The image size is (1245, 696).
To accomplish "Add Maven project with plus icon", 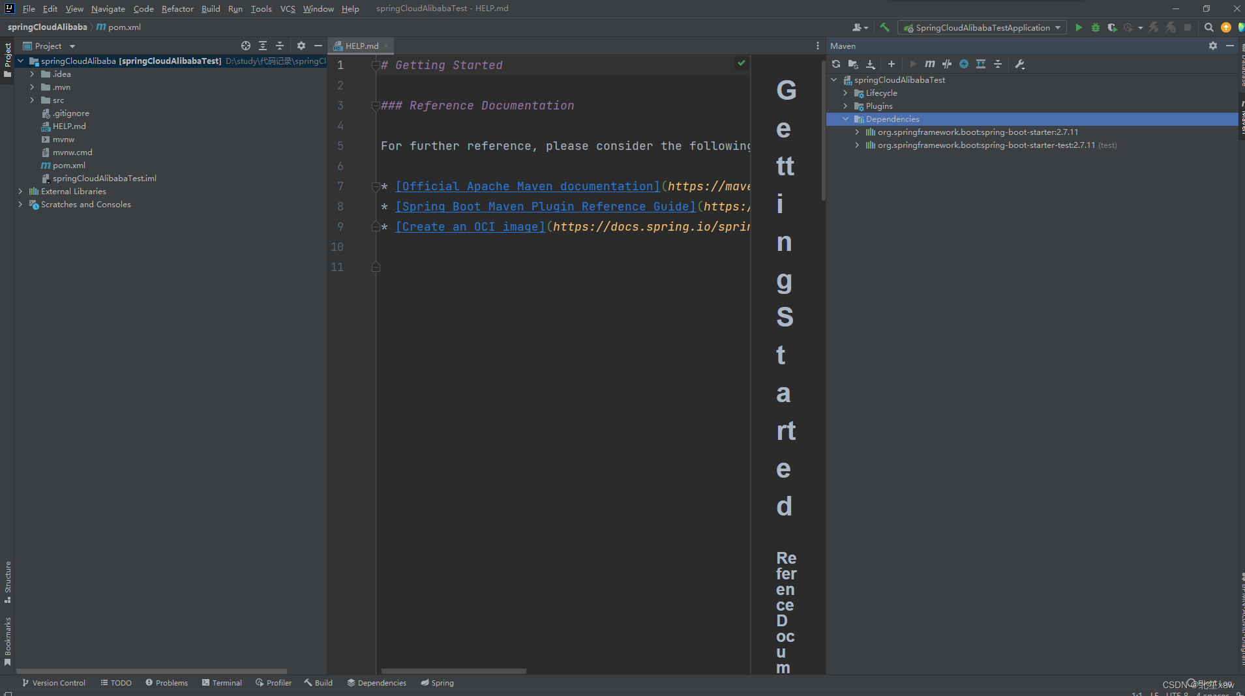I will 892,64.
